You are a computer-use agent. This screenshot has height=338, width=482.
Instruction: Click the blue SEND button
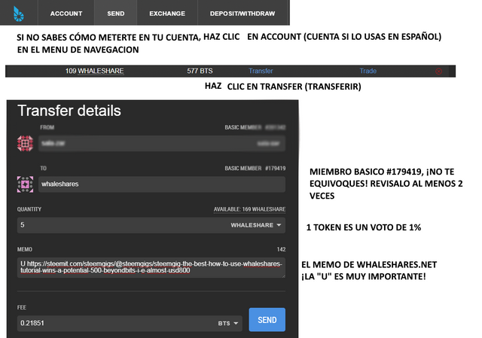point(267,320)
